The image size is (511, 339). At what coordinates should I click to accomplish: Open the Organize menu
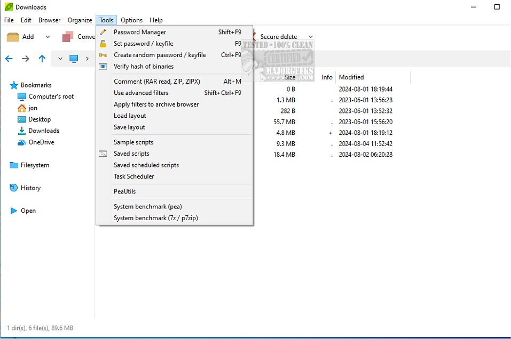coord(80,20)
